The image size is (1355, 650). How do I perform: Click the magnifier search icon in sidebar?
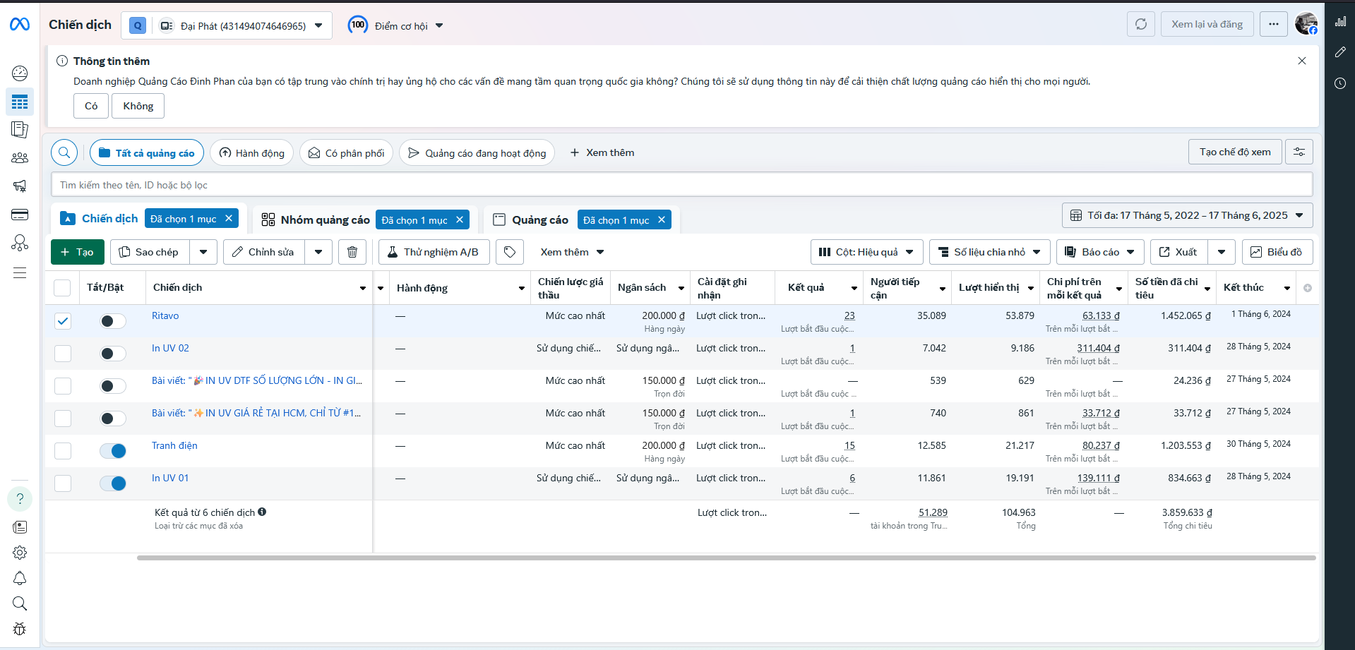pos(20,603)
